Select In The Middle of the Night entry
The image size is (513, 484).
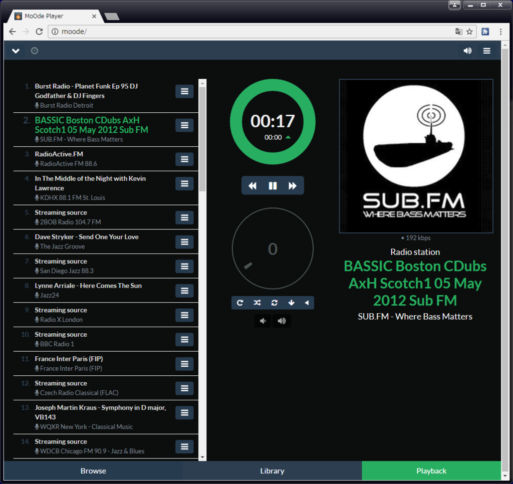(90, 183)
